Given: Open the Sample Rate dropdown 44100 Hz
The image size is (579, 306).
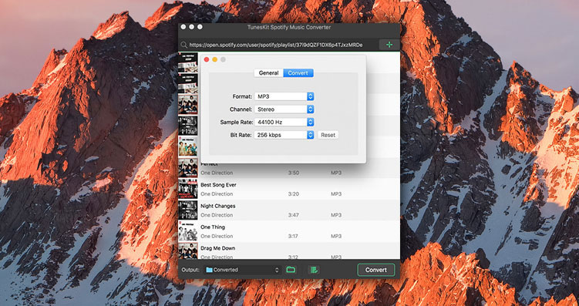Looking at the screenshot, I should (x=284, y=122).
